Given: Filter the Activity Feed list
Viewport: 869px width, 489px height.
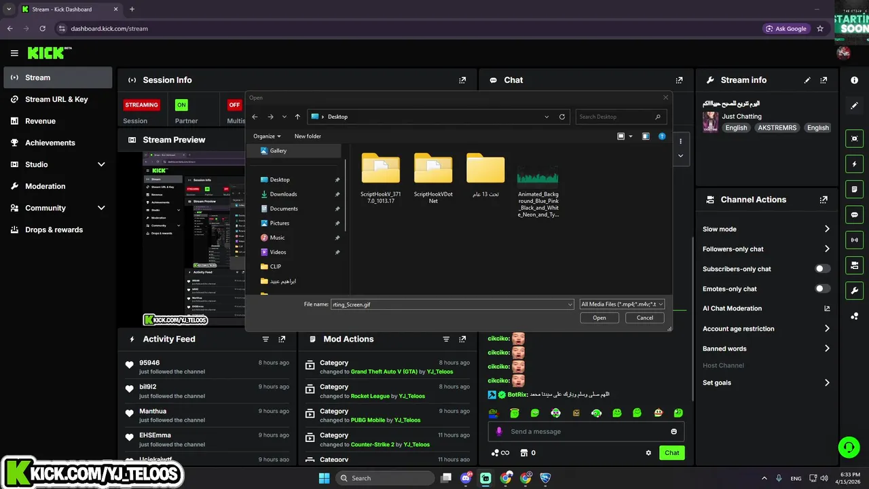Looking at the screenshot, I should coord(265,339).
